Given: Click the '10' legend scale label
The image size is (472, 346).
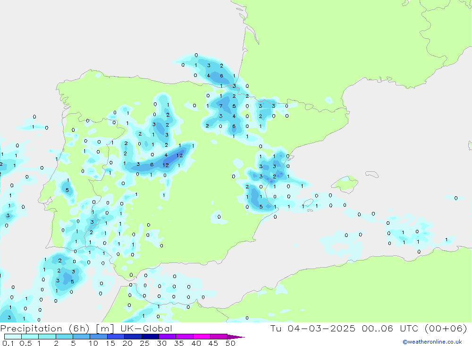Looking at the screenshot, I should point(93,343).
